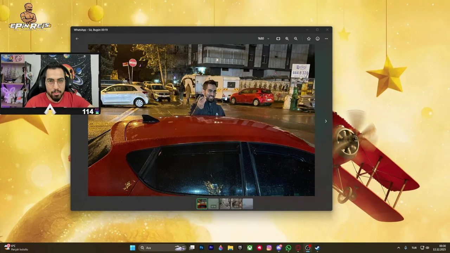The height and width of the screenshot is (253, 450).
Task: Open the colorful droplet app on taskbar
Action: 221,248
